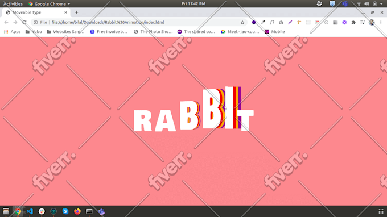Open the Mobile bookmark
The width and height of the screenshot is (387, 217).
[275, 32]
